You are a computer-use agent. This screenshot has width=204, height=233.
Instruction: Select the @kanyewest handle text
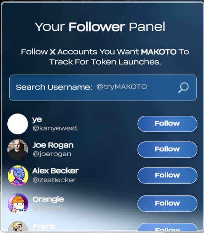pyautogui.click(x=55, y=128)
